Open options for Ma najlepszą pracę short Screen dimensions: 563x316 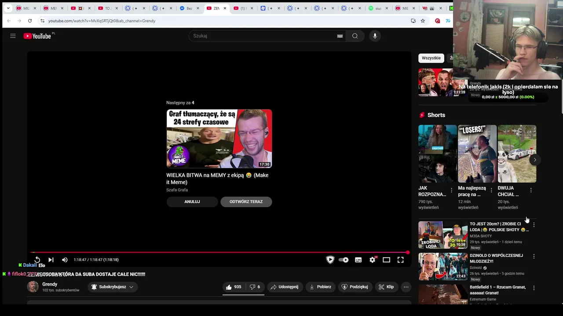(x=491, y=190)
